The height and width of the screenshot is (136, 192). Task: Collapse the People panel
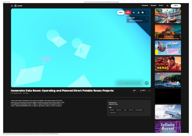coord(146,18)
